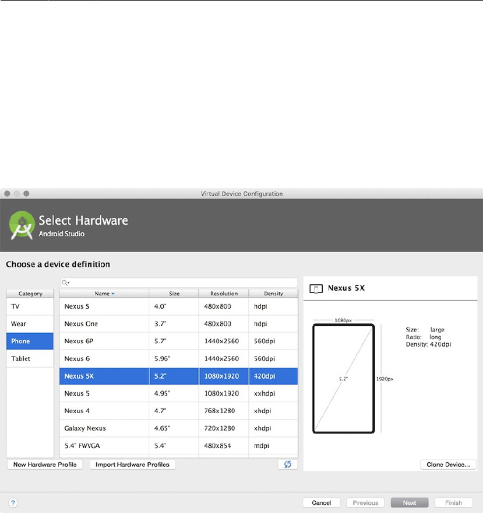This screenshot has width=483, height=513.
Task: Select the Wear category
Action: tap(30, 324)
